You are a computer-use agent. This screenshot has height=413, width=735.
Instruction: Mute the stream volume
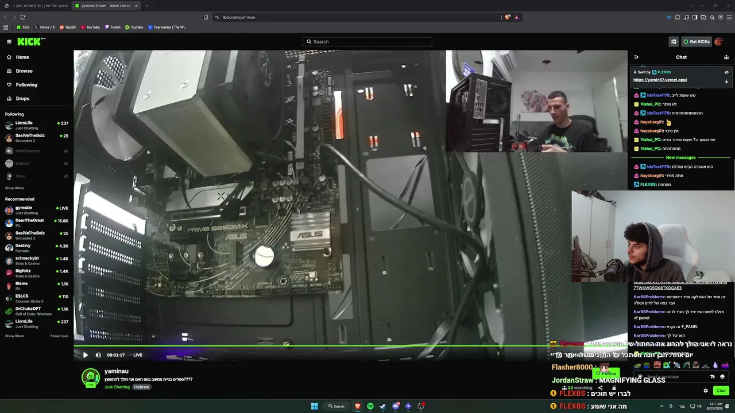(x=98, y=355)
